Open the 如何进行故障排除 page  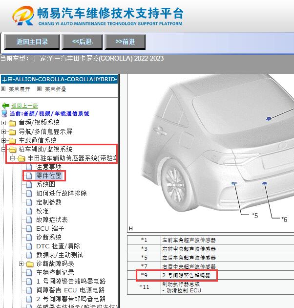click(x=62, y=193)
